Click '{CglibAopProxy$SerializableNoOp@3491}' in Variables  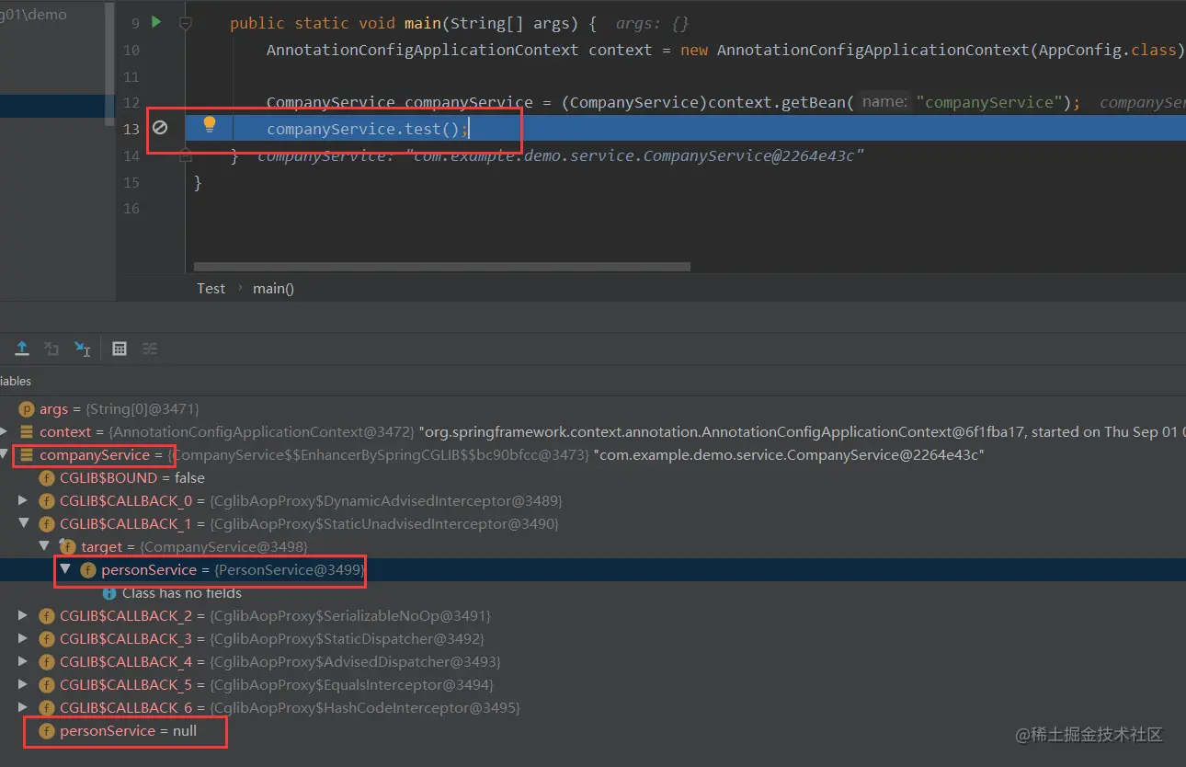(x=350, y=616)
